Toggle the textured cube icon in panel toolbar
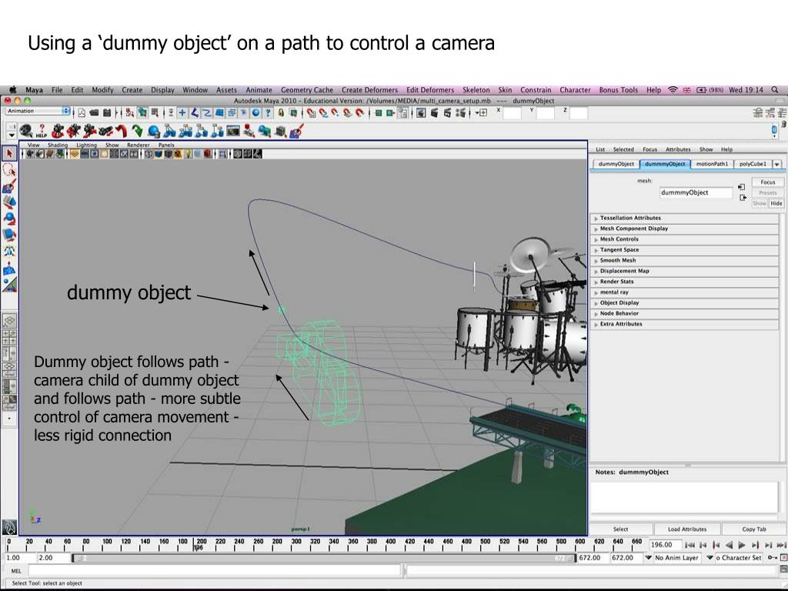 (x=178, y=154)
